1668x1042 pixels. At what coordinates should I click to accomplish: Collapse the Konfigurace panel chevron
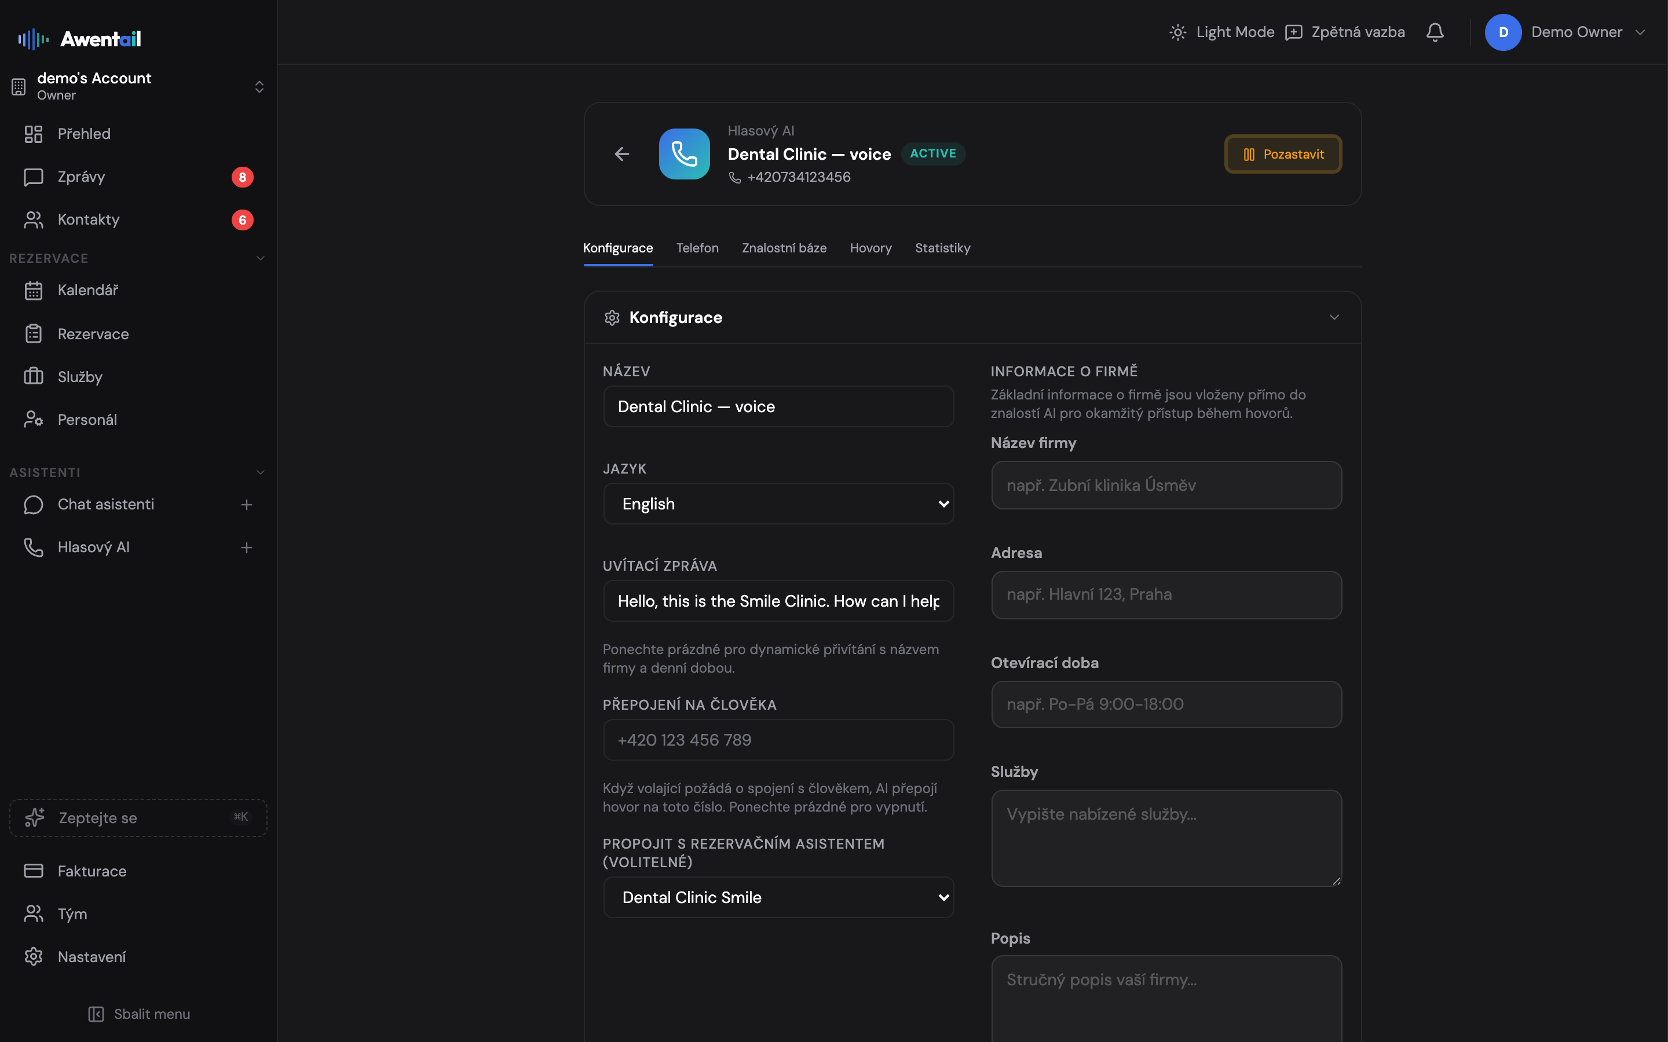point(1334,318)
